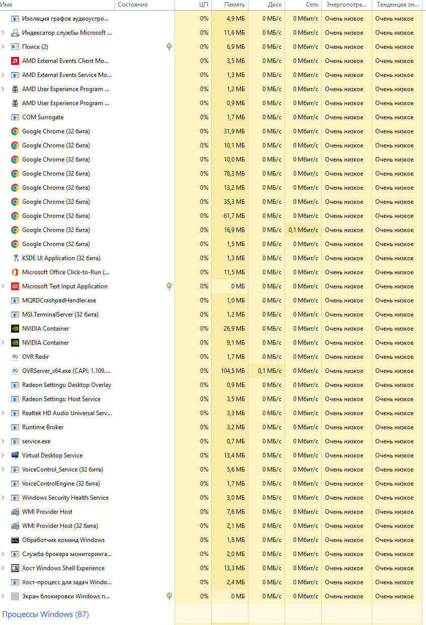Click the Хост Windows Shell Experience icon

click(15, 568)
